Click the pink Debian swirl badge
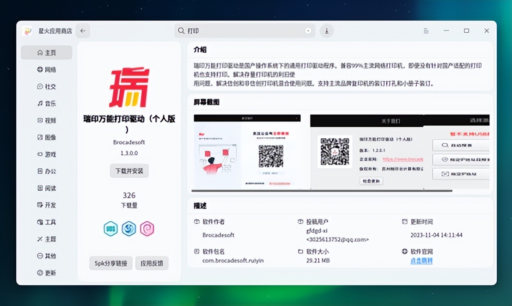Screen dimensions: 512x306 [x=147, y=229]
